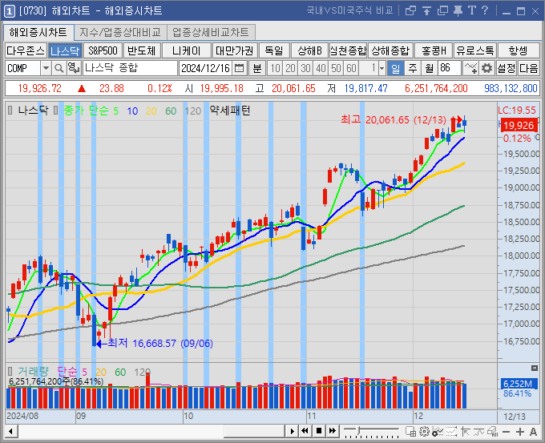
Task: Close the volume panel with its small x icon
Action: [x=535, y=368]
